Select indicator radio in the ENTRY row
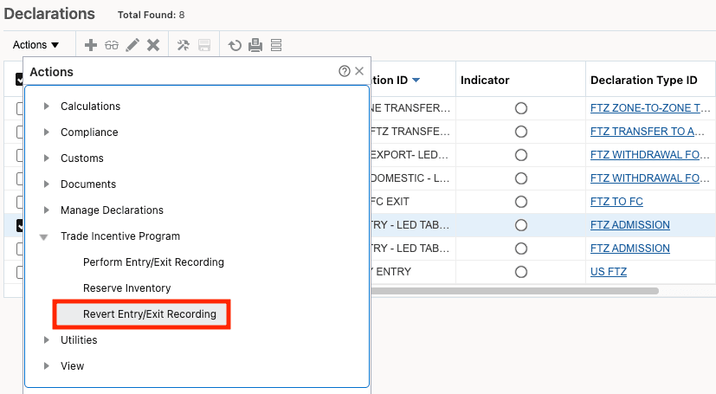Viewport: 716px width, 394px height. [x=521, y=272]
